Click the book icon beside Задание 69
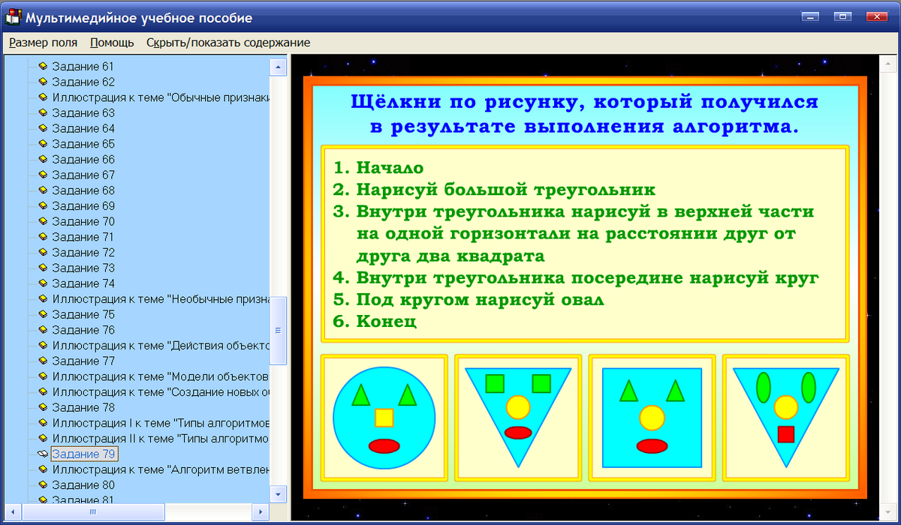Viewport: 901px width, 525px height. 43,206
